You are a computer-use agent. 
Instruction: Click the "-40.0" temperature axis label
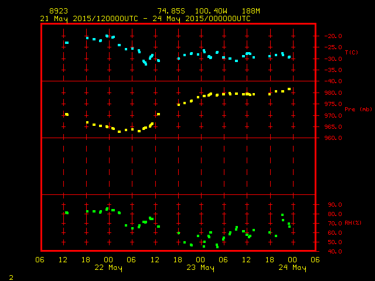333,81
